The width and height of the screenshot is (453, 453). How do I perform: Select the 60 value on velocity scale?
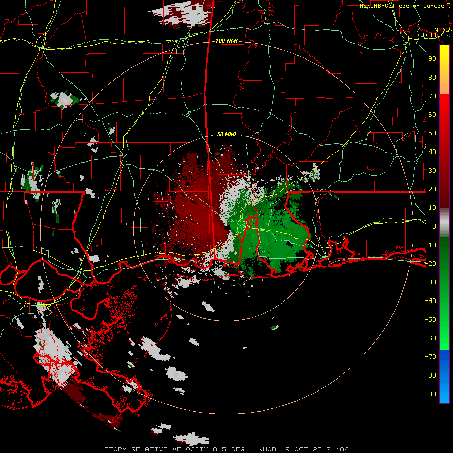(x=432, y=114)
